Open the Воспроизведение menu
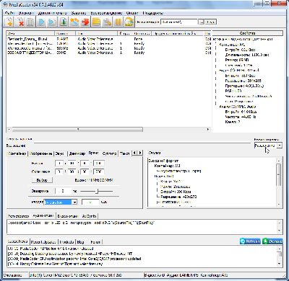The image size is (289, 281). pyautogui.click(x=106, y=13)
